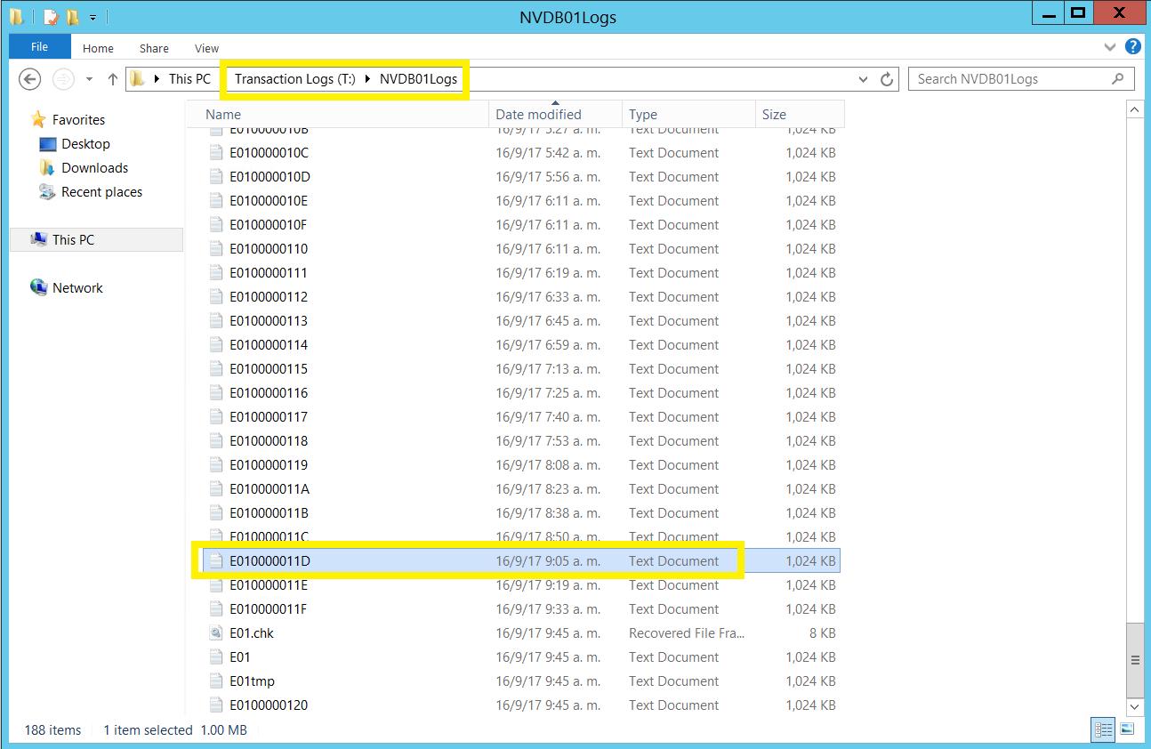Switch to Large icons view button

(1127, 729)
